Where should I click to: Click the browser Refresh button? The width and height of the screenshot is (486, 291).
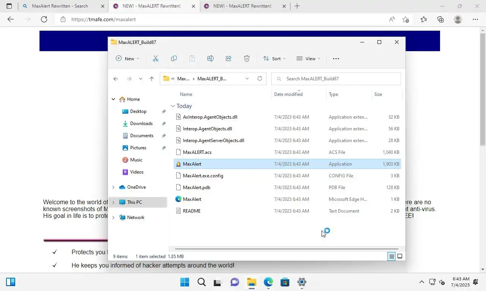tap(44, 19)
